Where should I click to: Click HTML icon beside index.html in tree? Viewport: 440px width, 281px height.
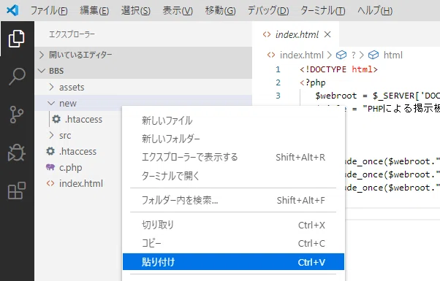[x=50, y=183]
